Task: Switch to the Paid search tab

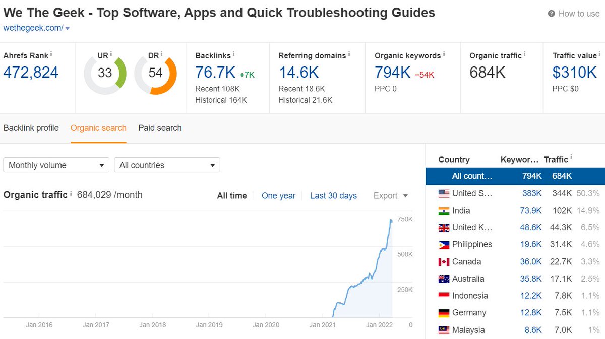Action: click(159, 128)
